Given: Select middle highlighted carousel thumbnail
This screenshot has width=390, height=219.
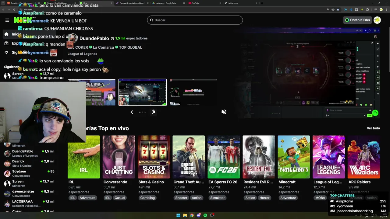Looking at the screenshot, I should click(143, 92).
